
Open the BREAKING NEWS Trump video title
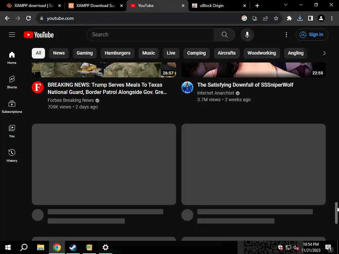107,88
